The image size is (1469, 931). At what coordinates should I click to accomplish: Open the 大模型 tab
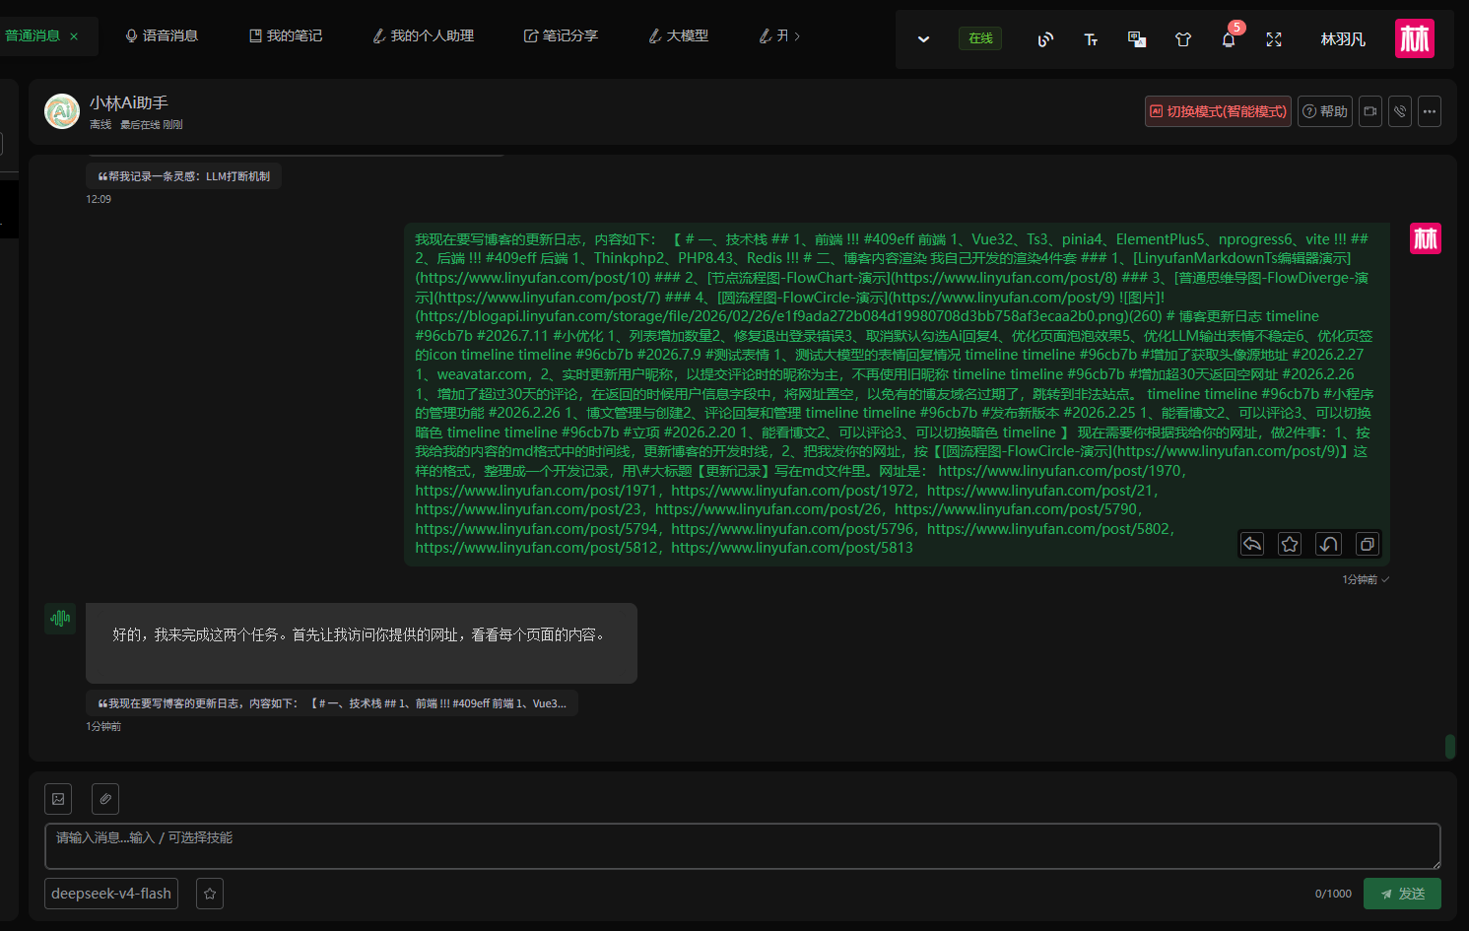point(678,35)
